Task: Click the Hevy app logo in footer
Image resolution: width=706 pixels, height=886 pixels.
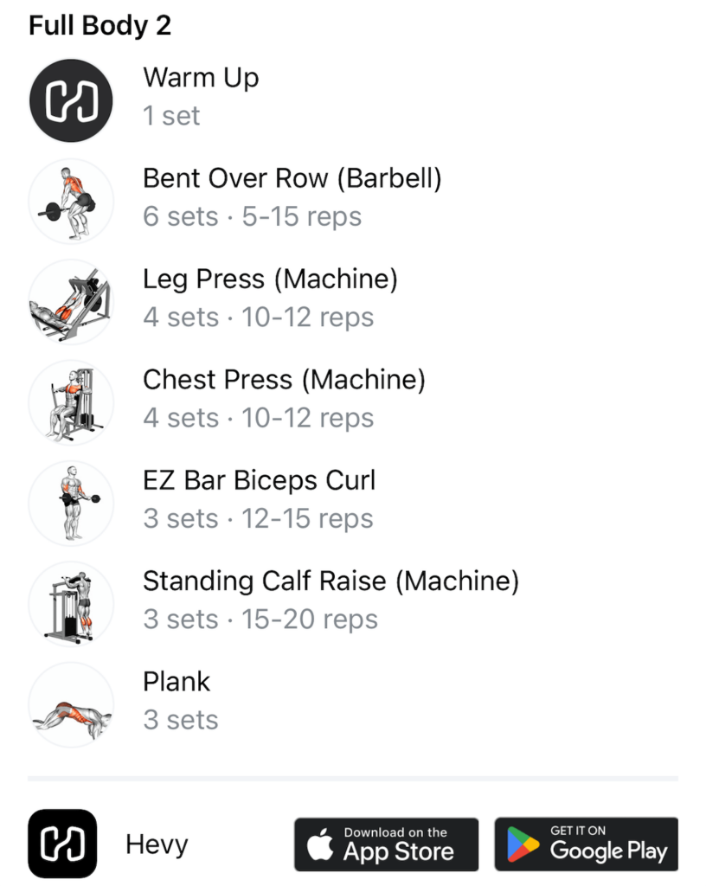Action: 62,844
